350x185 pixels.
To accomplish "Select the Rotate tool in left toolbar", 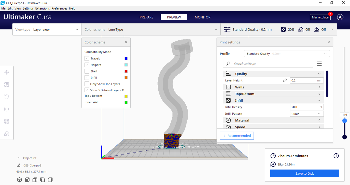I will (7, 97).
